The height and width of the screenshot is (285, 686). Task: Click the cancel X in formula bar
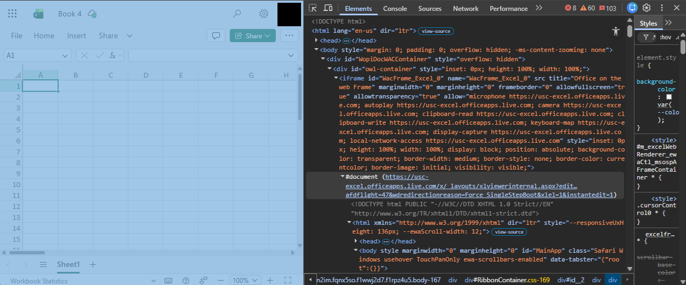84,55
